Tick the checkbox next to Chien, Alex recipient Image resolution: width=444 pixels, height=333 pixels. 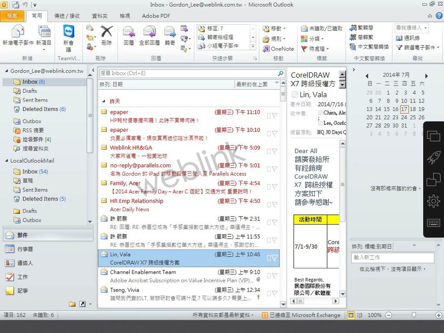(x=320, y=113)
